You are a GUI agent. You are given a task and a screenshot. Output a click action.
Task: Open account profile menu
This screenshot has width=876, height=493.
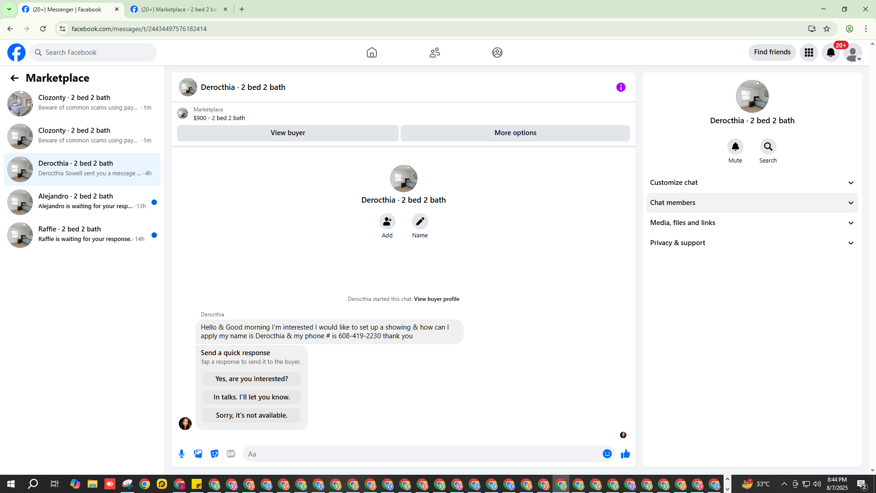[853, 52]
